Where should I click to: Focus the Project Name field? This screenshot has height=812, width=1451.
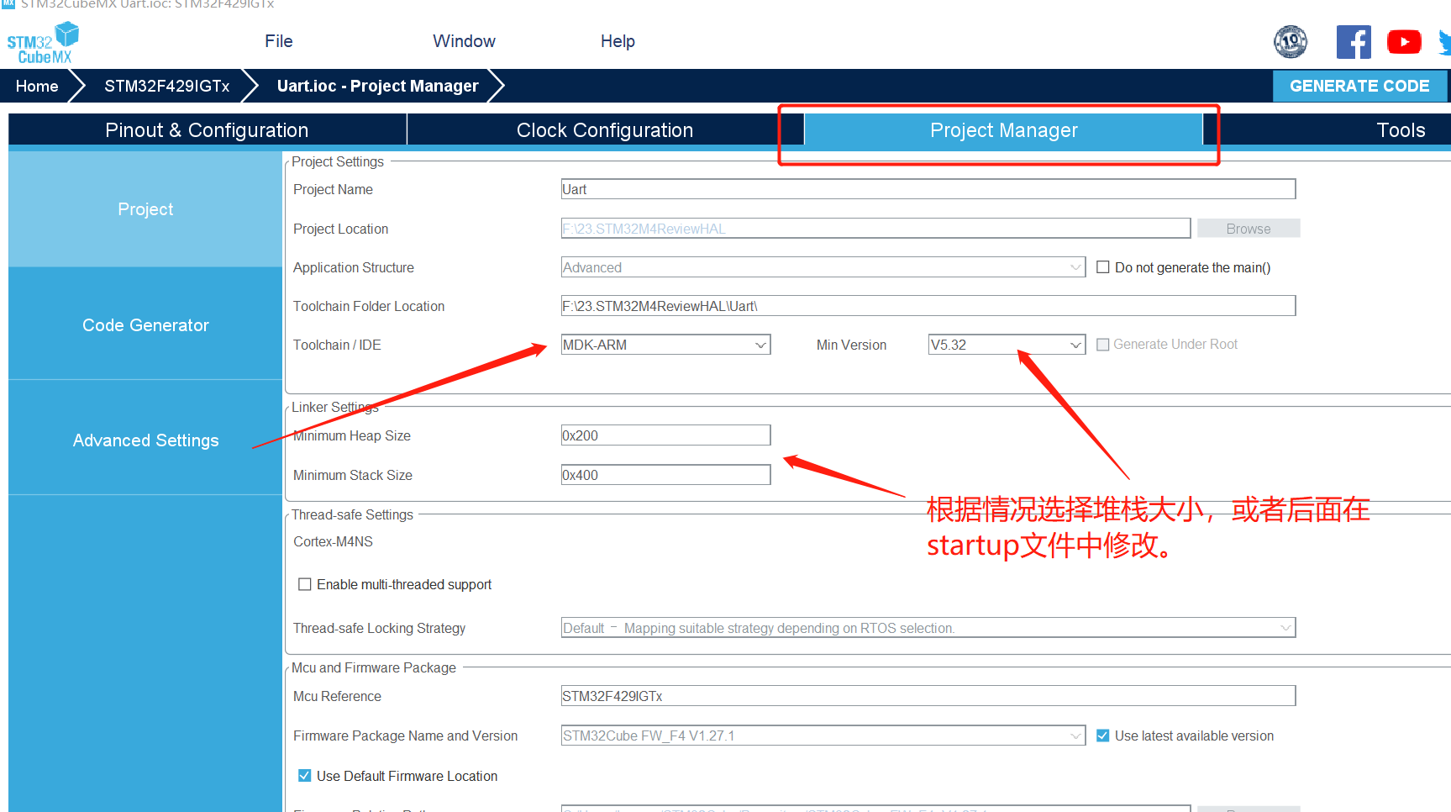tap(928, 189)
